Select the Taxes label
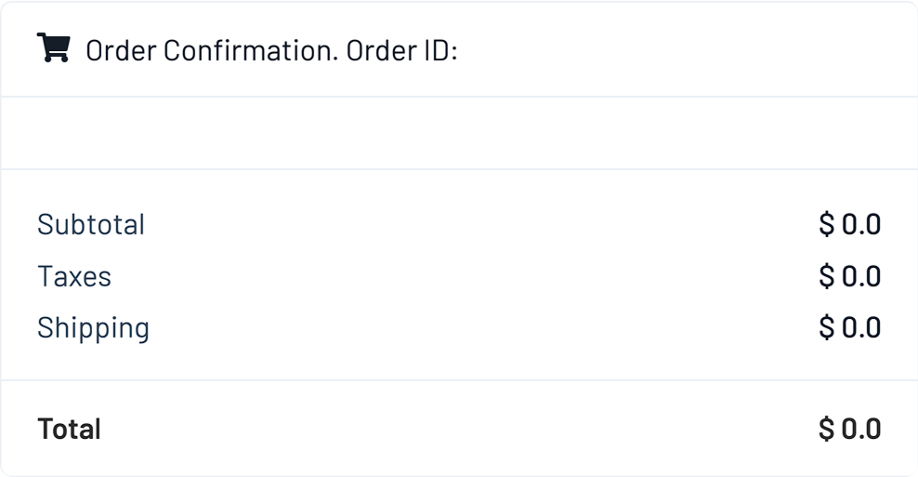The height and width of the screenshot is (477, 918). (74, 276)
